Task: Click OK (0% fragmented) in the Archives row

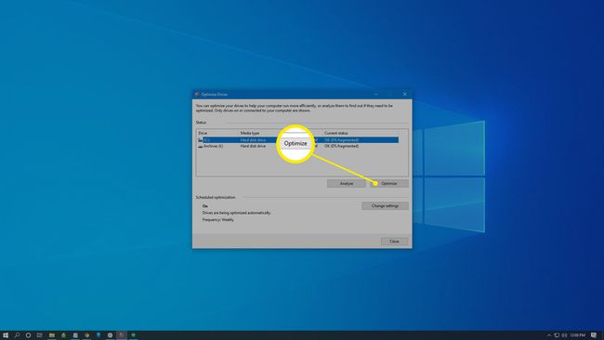Action: [x=342, y=147]
